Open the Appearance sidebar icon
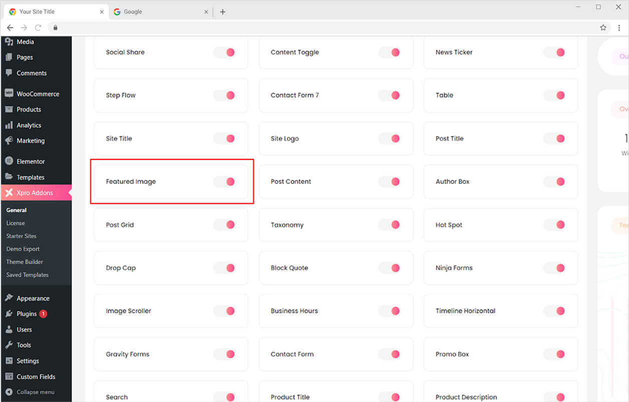This screenshot has width=629, height=402. click(9, 297)
